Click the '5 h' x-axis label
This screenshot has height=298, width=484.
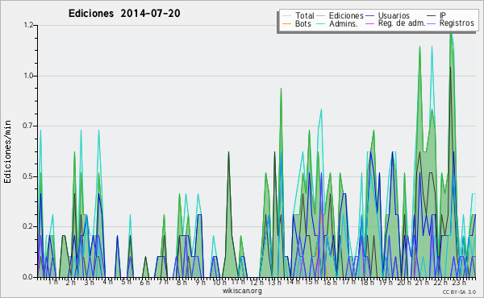point(126,282)
